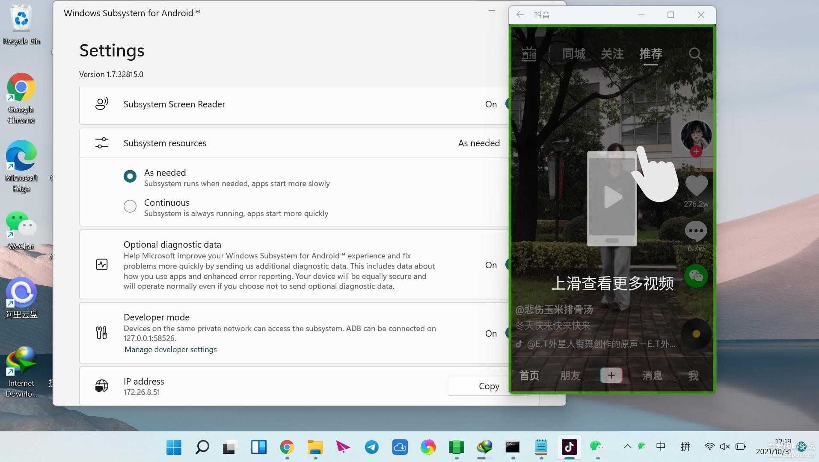The width and height of the screenshot is (819, 462).
Task: Open Internet Download Manager from the taskbar
Action: 485,447
